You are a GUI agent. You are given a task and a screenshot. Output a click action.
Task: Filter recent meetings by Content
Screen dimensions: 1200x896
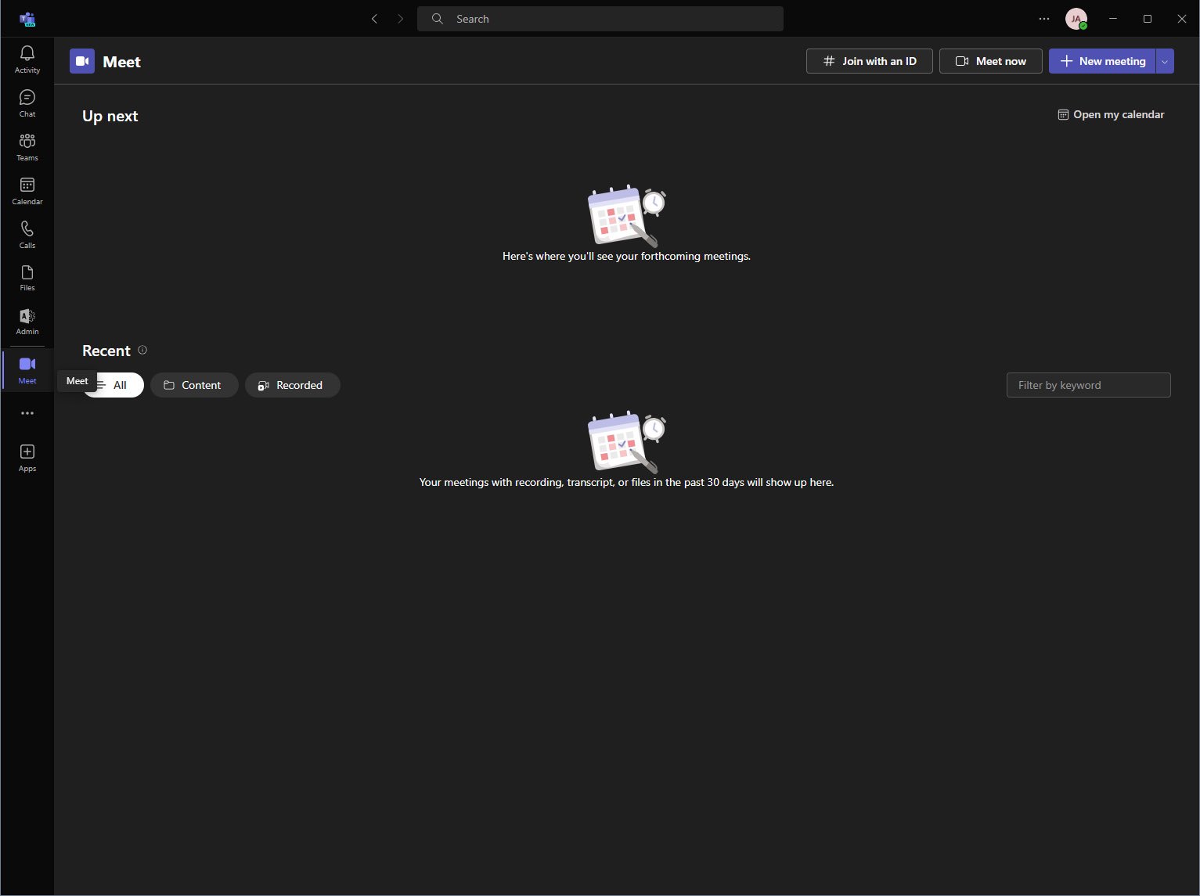194,385
